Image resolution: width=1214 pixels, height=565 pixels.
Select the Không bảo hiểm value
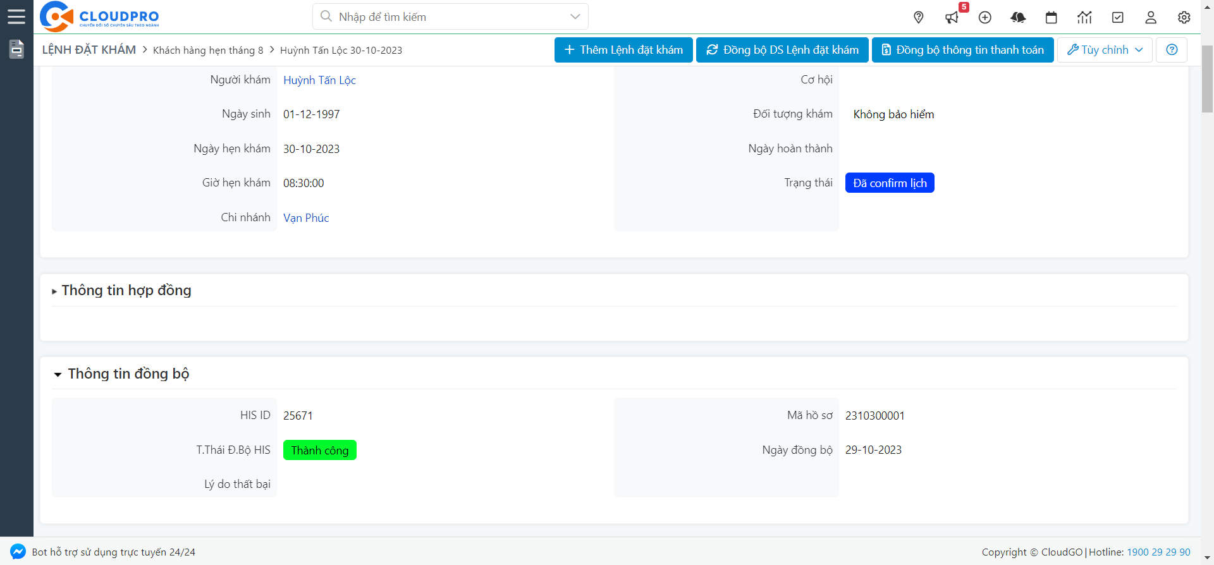pos(893,114)
